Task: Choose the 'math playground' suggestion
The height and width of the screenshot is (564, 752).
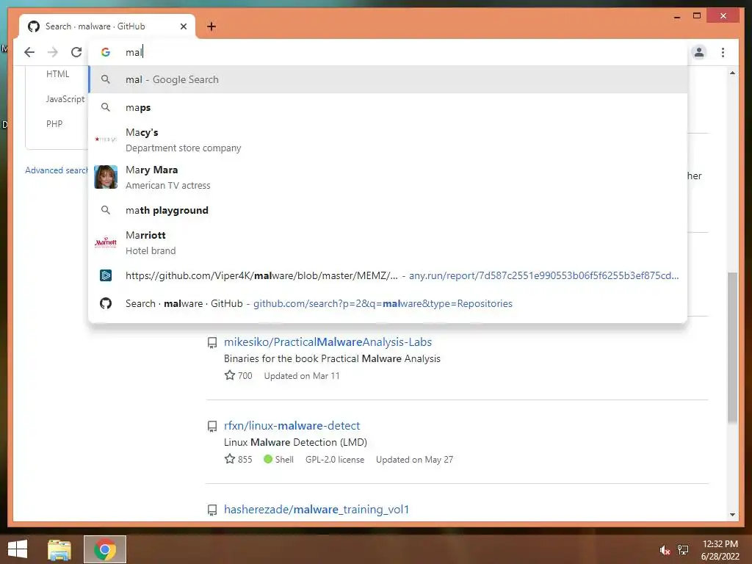Action: point(388,210)
